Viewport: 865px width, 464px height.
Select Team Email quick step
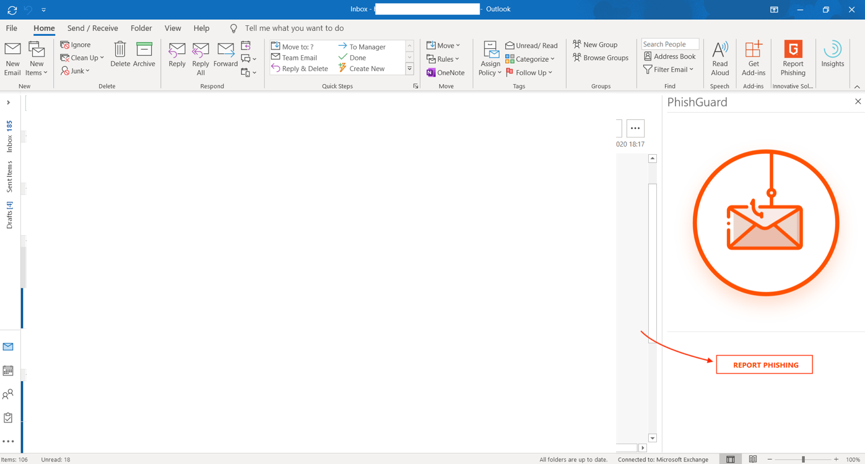[x=294, y=58]
